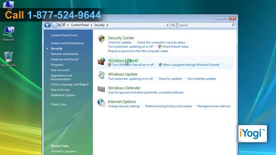Viewport: 276px width, 155px height.
Task: Click Check for updates under Windows Update
Action: click(x=170, y=79)
